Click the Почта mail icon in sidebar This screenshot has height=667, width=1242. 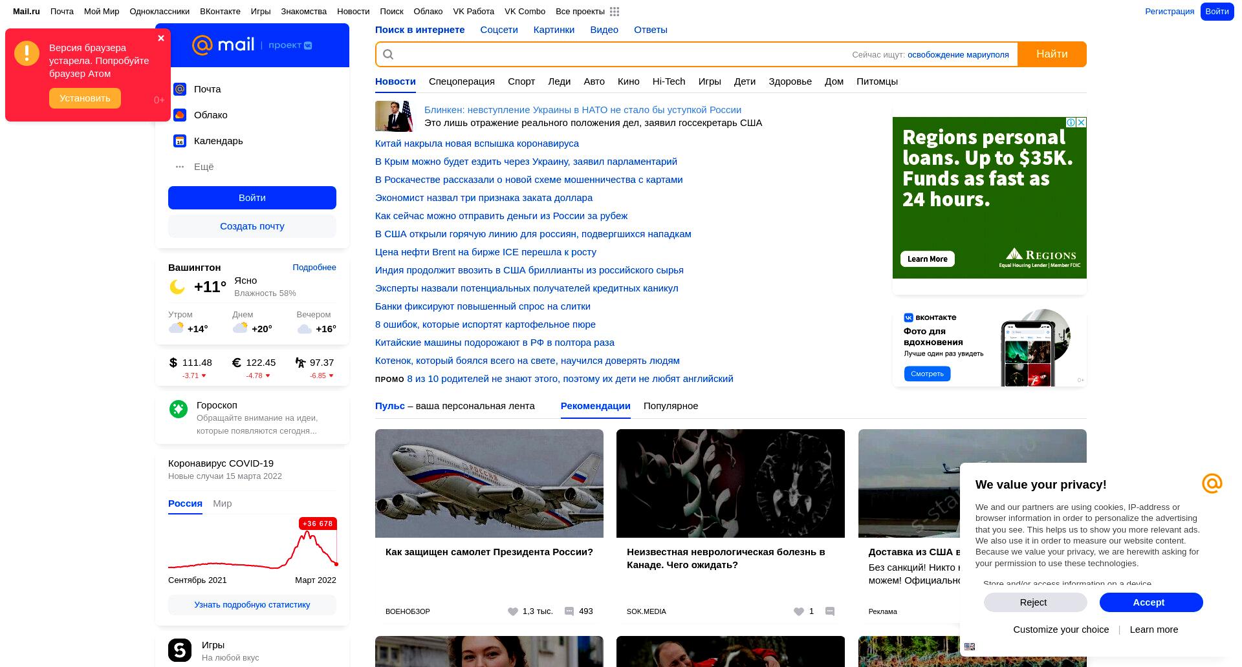(180, 89)
